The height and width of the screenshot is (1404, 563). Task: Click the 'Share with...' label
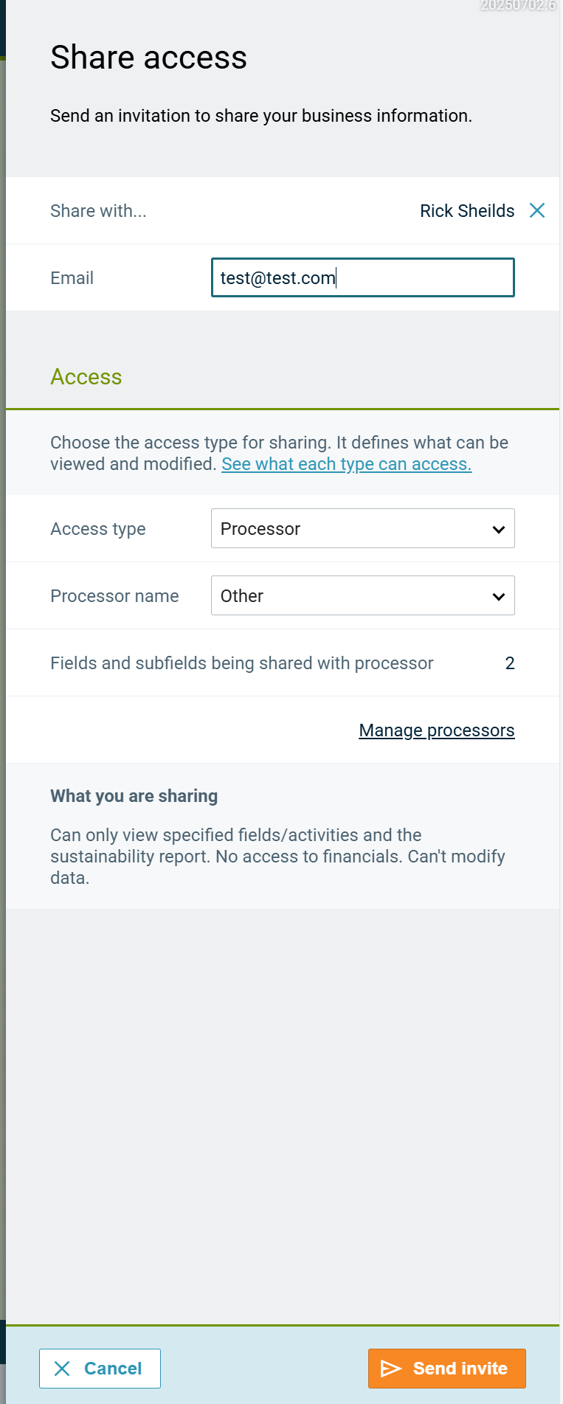point(98,211)
